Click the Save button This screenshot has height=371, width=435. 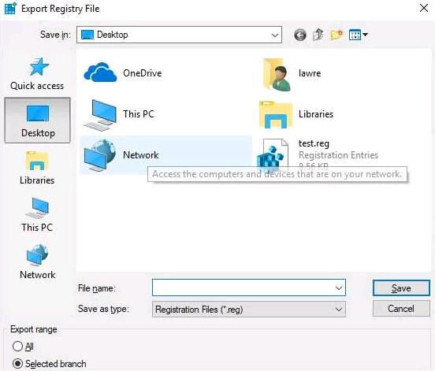401,288
